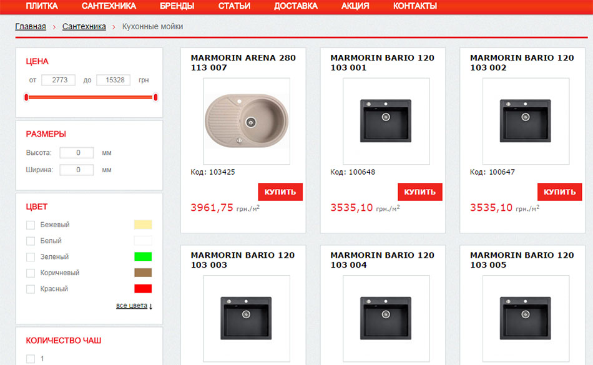Screen dimensions: 593x365
Task: Click product code Код: 100647
Action: pyautogui.click(x=492, y=172)
